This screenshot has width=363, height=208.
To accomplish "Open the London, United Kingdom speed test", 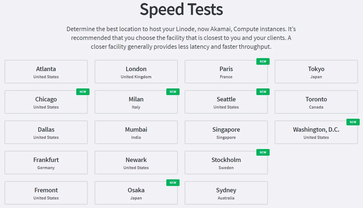I will pyautogui.click(x=136, y=72).
